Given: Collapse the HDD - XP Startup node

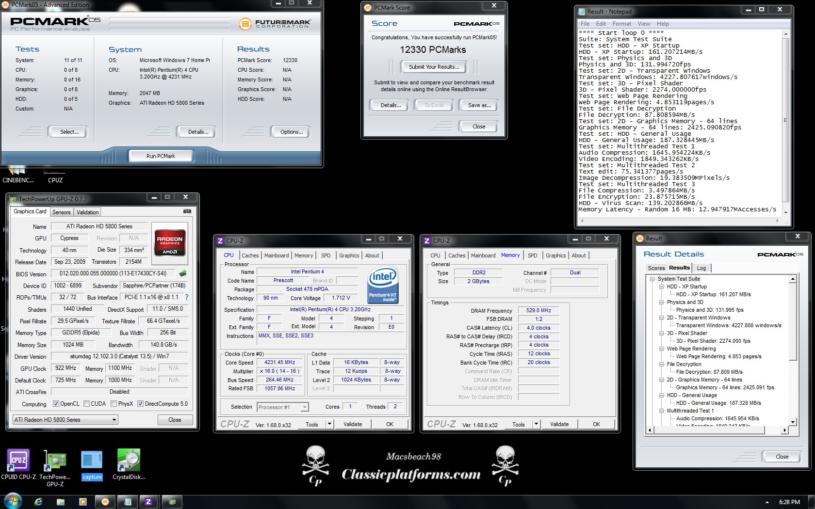Looking at the screenshot, I should [x=662, y=286].
